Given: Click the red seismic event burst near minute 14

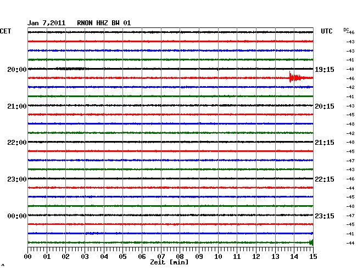Looking at the screenshot, I should [x=296, y=77].
